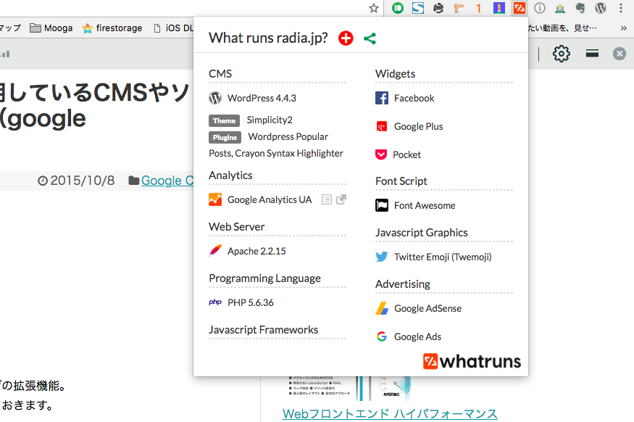Open the settings gear icon
This screenshot has height=422, width=634.
click(x=562, y=54)
